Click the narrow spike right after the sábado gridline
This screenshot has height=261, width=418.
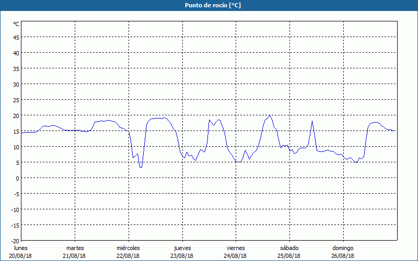312,121
